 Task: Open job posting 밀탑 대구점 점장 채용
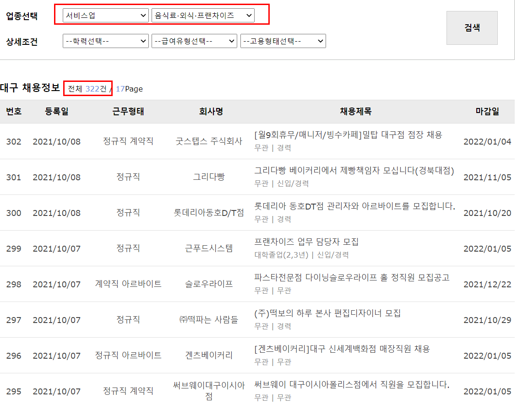[348, 135]
